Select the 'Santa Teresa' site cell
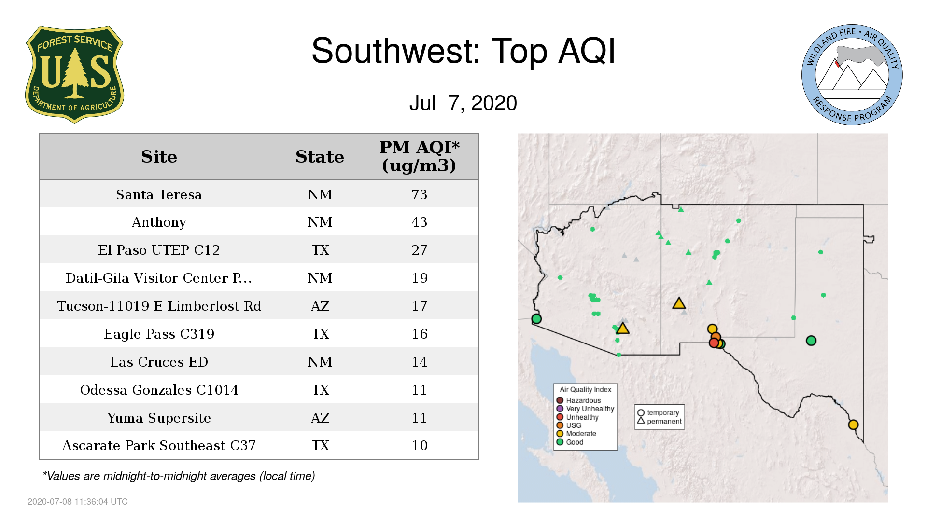Image resolution: width=927 pixels, height=521 pixels. click(159, 194)
